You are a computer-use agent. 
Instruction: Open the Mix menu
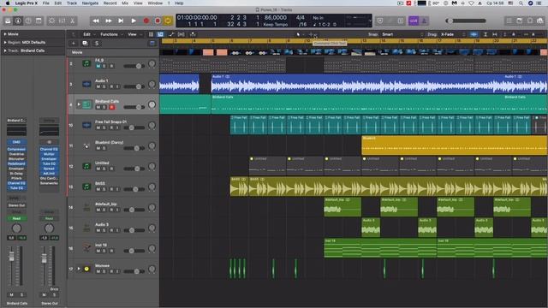click(125, 3)
